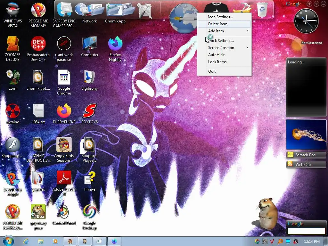Click the Google Desktop tray icon
This screenshot has width=328, height=246.
257,242
